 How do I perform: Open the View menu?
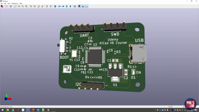(x=9, y=3)
